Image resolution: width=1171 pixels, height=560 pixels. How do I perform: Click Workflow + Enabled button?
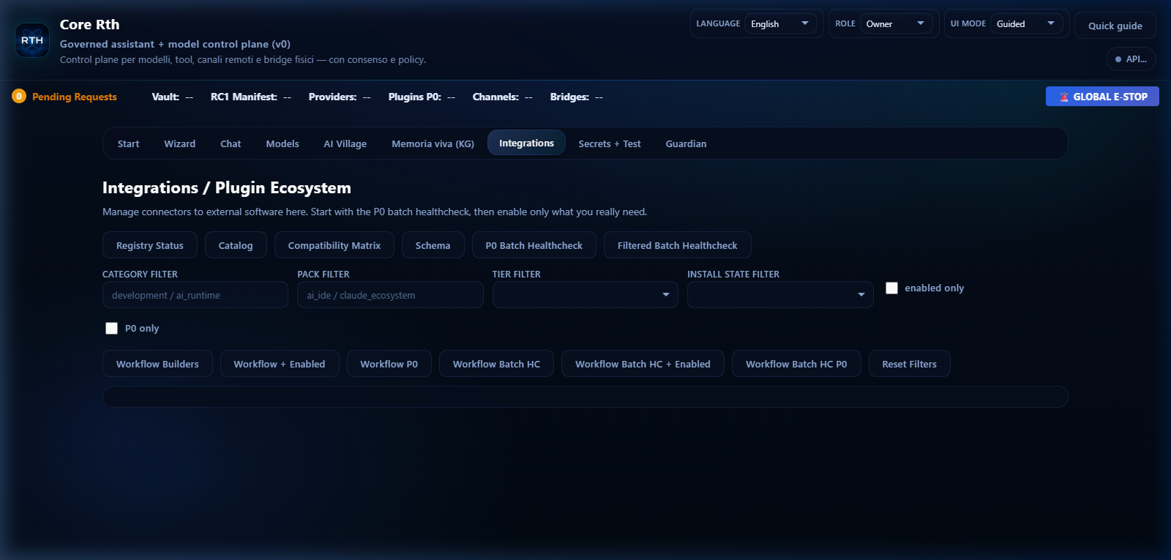[280, 364]
